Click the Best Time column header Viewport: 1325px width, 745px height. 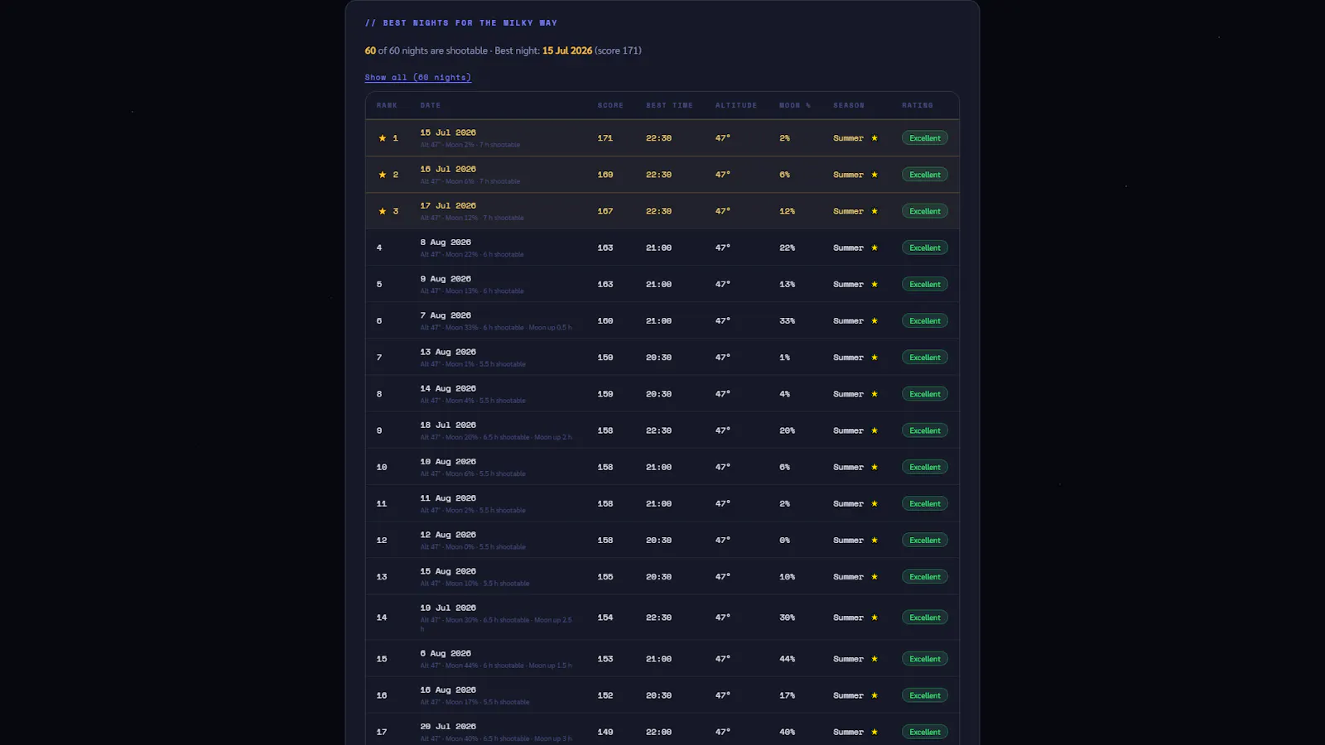pos(669,105)
